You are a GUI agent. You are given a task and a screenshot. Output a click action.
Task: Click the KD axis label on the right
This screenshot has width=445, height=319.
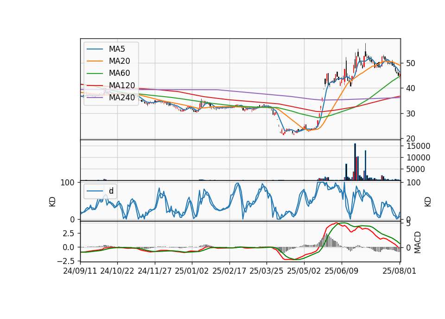pos(428,202)
